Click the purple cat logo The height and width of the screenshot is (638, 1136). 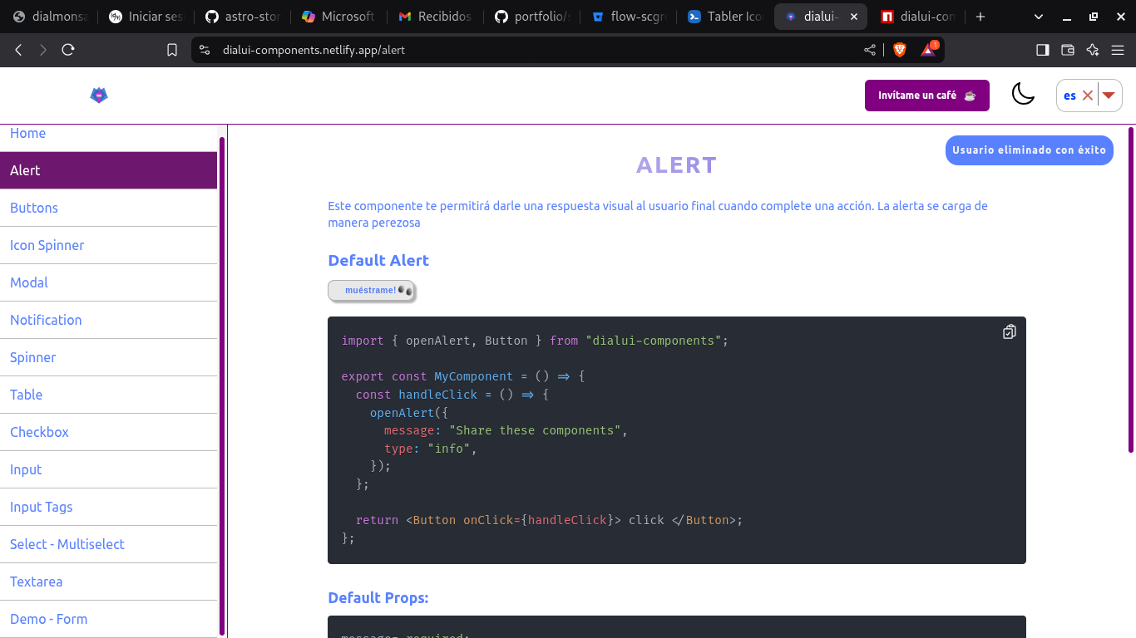(99, 96)
